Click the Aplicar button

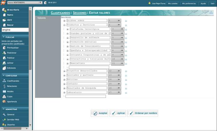pos(118,113)
